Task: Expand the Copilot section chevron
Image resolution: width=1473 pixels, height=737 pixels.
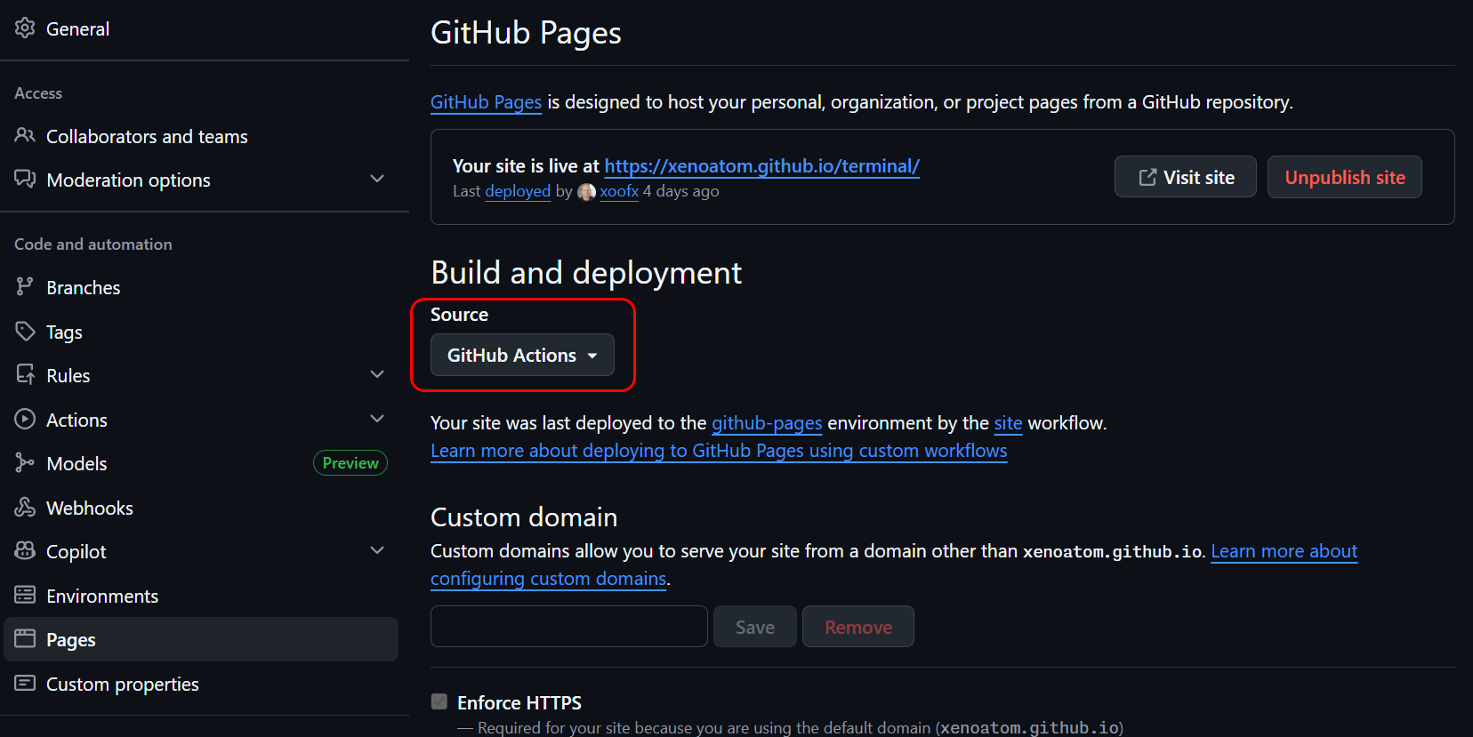Action: pyautogui.click(x=377, y=550)
